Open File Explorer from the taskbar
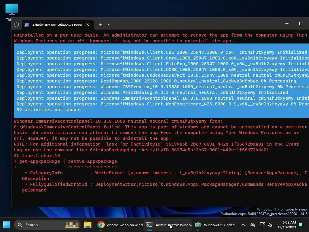The image size is (309, 232). pos(88,225)
